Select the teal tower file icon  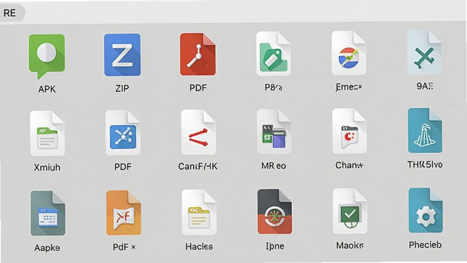(x=425, y=130)
